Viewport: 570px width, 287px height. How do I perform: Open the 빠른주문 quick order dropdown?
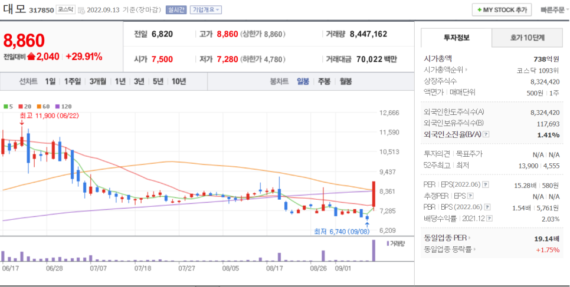pyautogui.click(x=555, y=10)
